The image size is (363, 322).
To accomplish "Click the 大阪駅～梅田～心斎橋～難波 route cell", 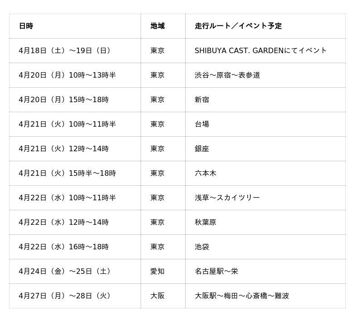I will (242, 296).
